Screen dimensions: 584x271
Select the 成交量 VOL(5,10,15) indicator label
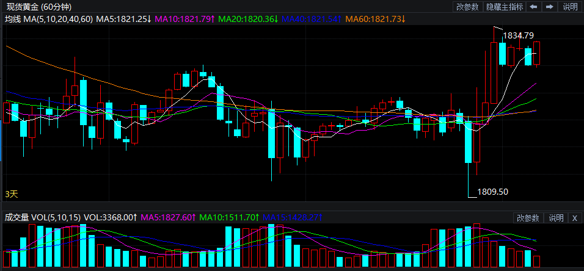pos(42,217)
